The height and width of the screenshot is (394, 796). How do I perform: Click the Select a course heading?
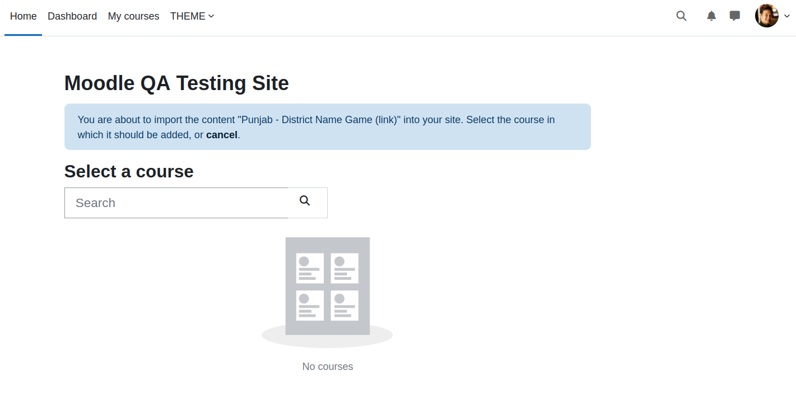pyautogui.click(x=129, y=171)
